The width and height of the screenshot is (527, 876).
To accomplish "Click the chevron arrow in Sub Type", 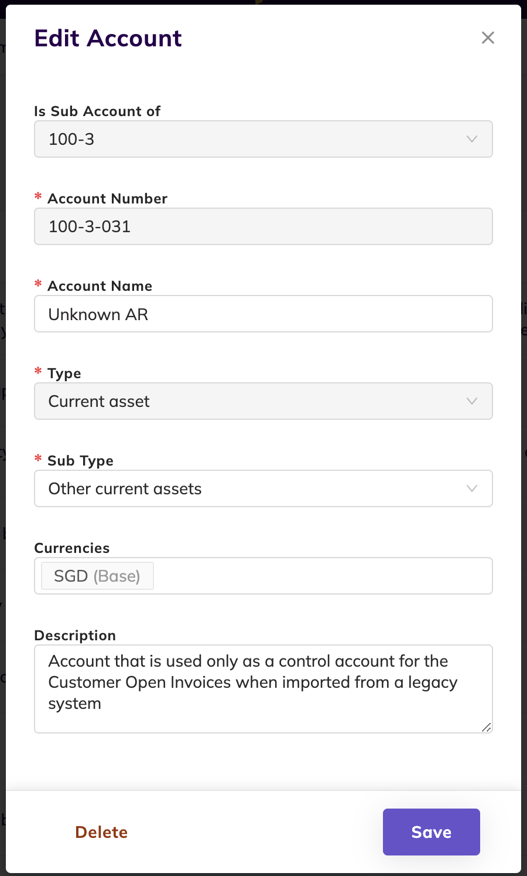I will [x=472, y=488].
